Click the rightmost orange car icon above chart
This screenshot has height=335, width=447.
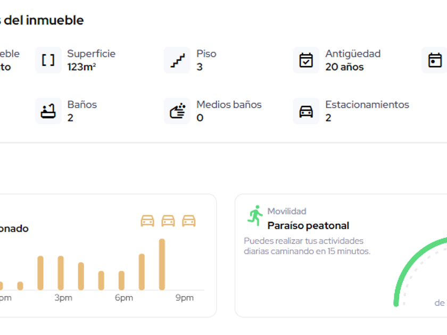pos(189,221)
